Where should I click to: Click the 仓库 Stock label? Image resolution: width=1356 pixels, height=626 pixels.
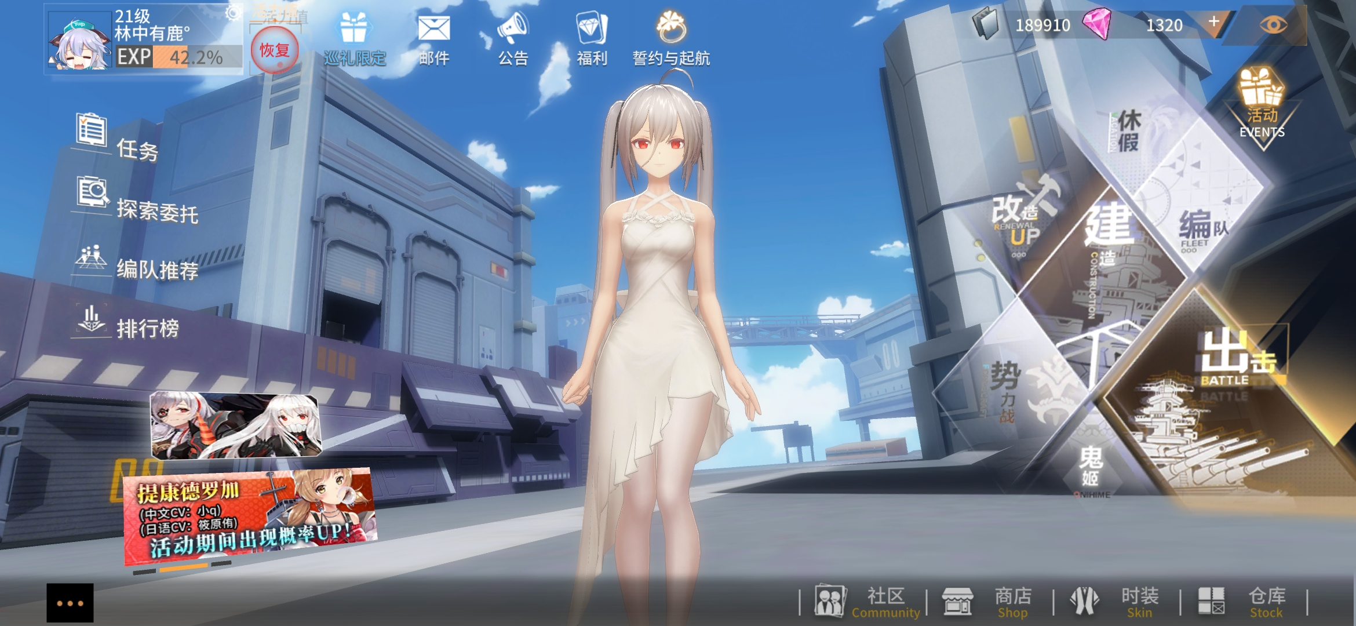[1267, 603]
